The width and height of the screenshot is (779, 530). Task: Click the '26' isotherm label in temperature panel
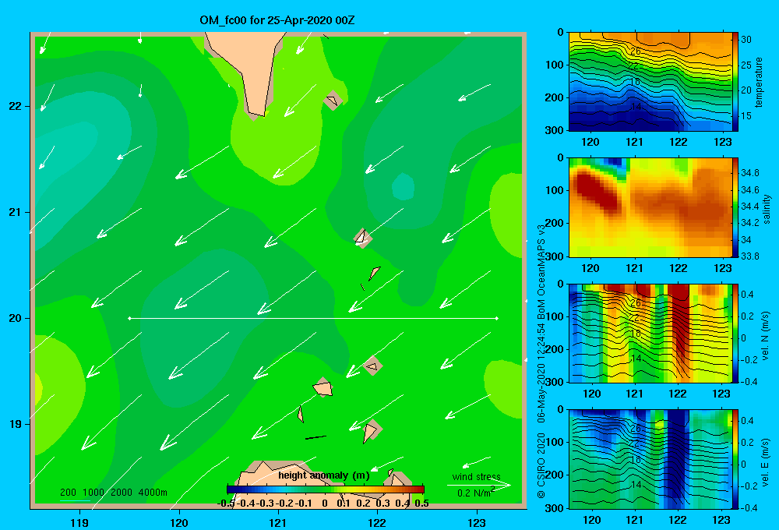tap(635, 51)
